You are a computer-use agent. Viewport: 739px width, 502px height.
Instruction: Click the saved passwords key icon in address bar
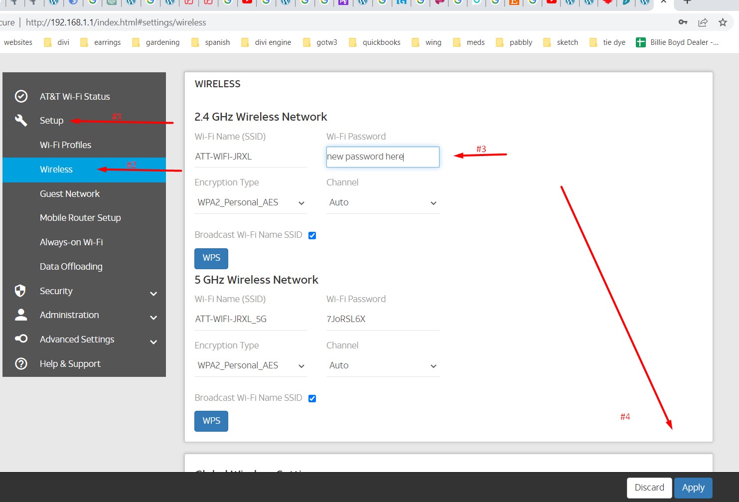[x=683, y=22]
